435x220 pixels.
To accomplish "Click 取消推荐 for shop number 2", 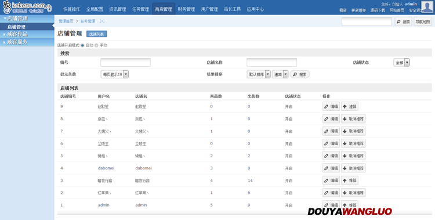I will pyautogui.click(x=353, y=193).
